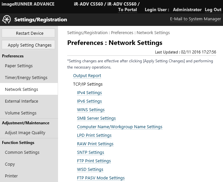Click the Settings/Registration gear icon
The height and width of the screenshot is (182, 223).
click(7, 19)
